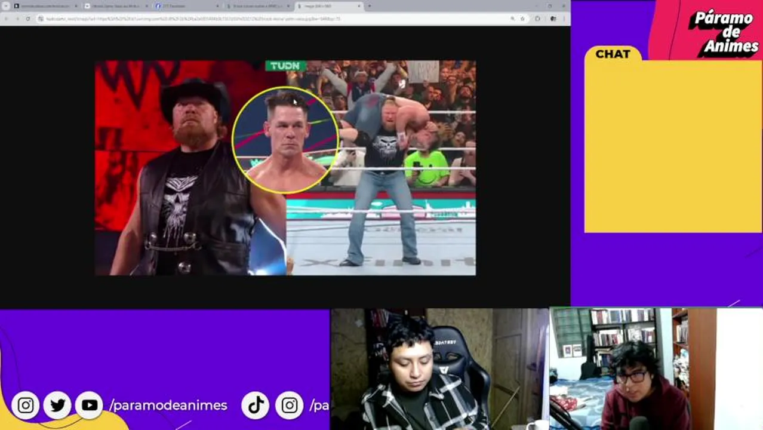763x430 pixels.
Task: Open the browser profile avatar
Action: coord(553,19)
